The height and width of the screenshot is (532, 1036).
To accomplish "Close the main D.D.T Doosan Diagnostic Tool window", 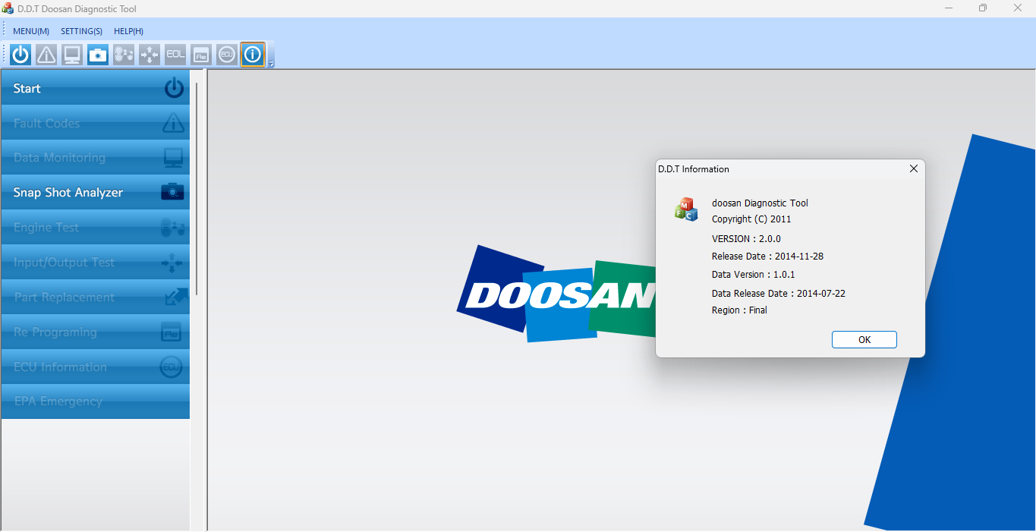I will click(x=1018, y=8).
